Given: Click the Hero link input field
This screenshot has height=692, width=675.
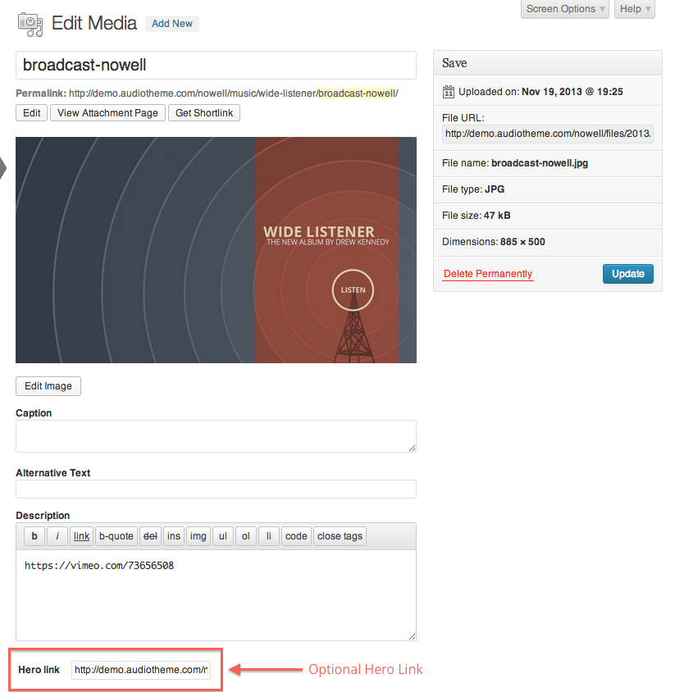Looking at the screenshot, I should click(x=141, y=670).
